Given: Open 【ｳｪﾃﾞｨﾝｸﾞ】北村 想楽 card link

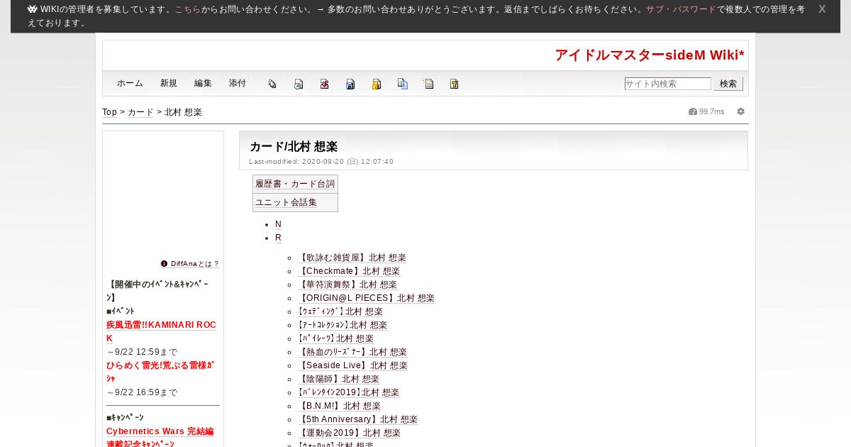Looking at the screenshot, I should (x=340, y=311).
